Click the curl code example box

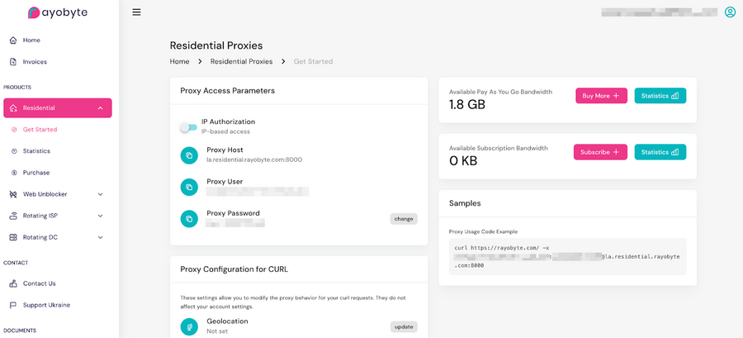567,256
